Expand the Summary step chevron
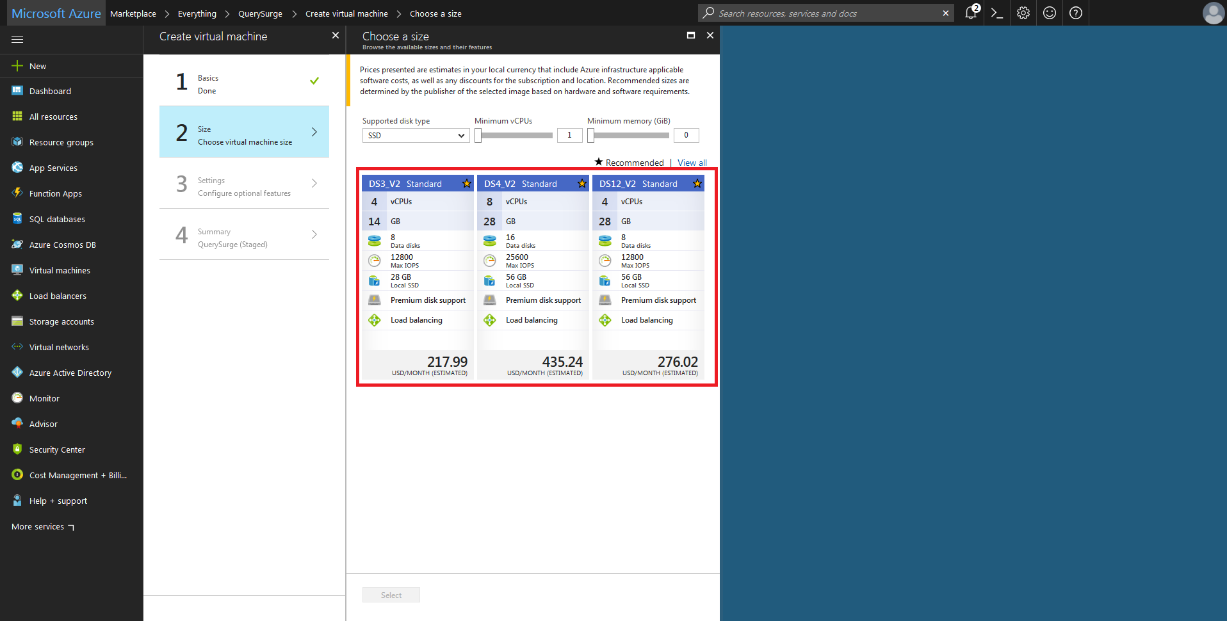1227x621 pixels. (x=314, y=234)
